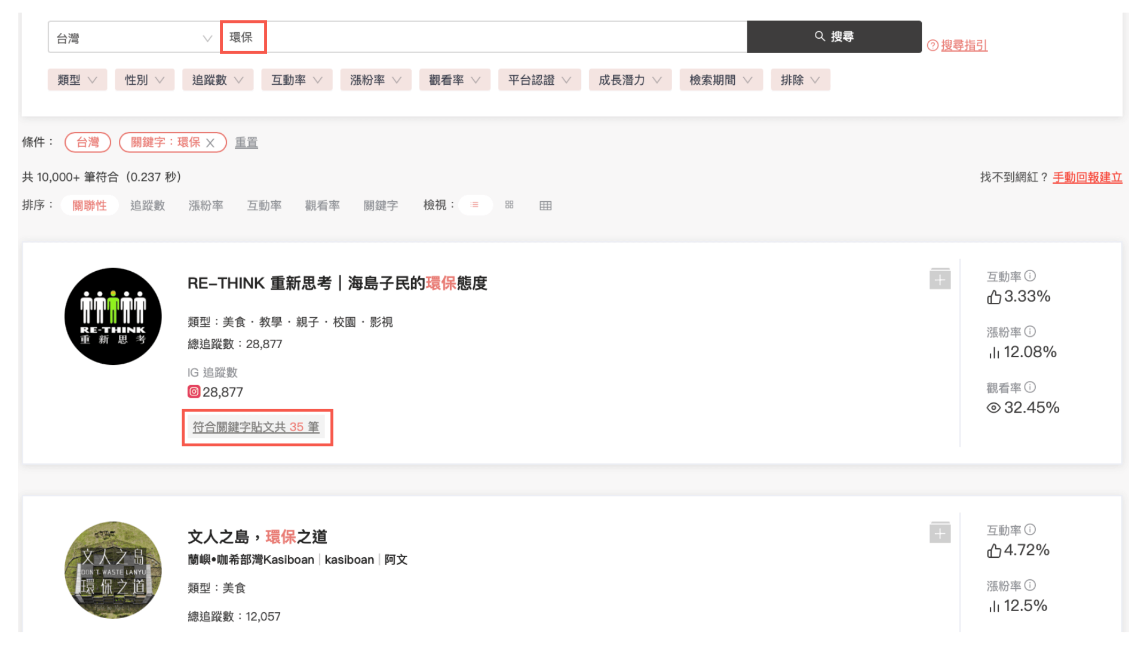Open the 搜尋指引 help link

pyautogui.click(x=964, y=45)
